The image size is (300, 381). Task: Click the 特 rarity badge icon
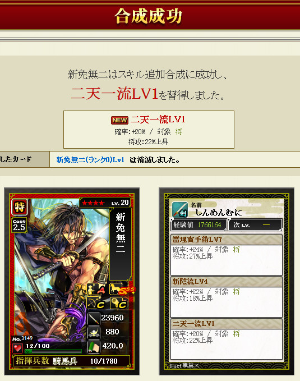(x=20, y=207)
